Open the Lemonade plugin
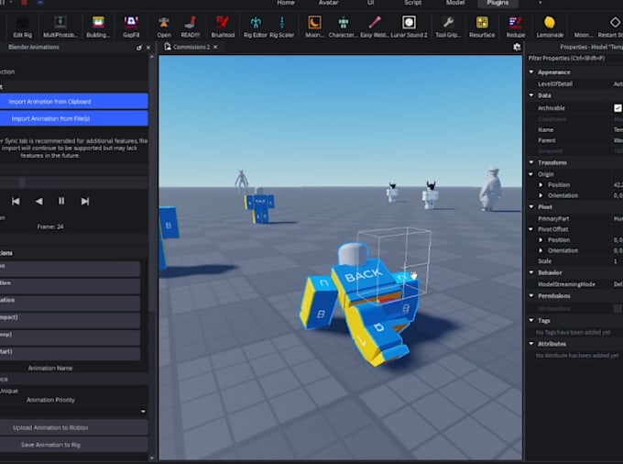Viewport: 623px width, 464px height. (x=550, y=27)
